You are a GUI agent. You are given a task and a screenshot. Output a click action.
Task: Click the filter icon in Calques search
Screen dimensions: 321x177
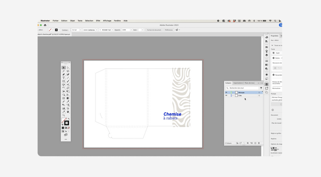tap(261, 88)
